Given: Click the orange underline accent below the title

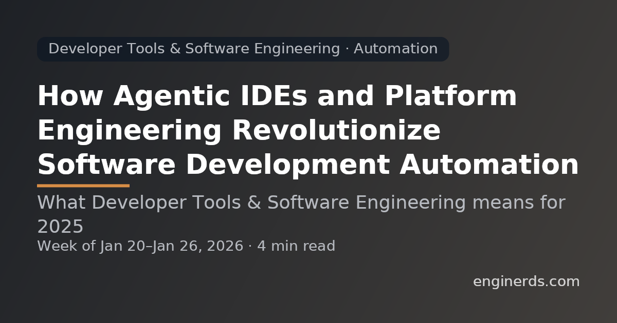Looking at the screenshot, I should pyautogui.click(x=83, y=185).
